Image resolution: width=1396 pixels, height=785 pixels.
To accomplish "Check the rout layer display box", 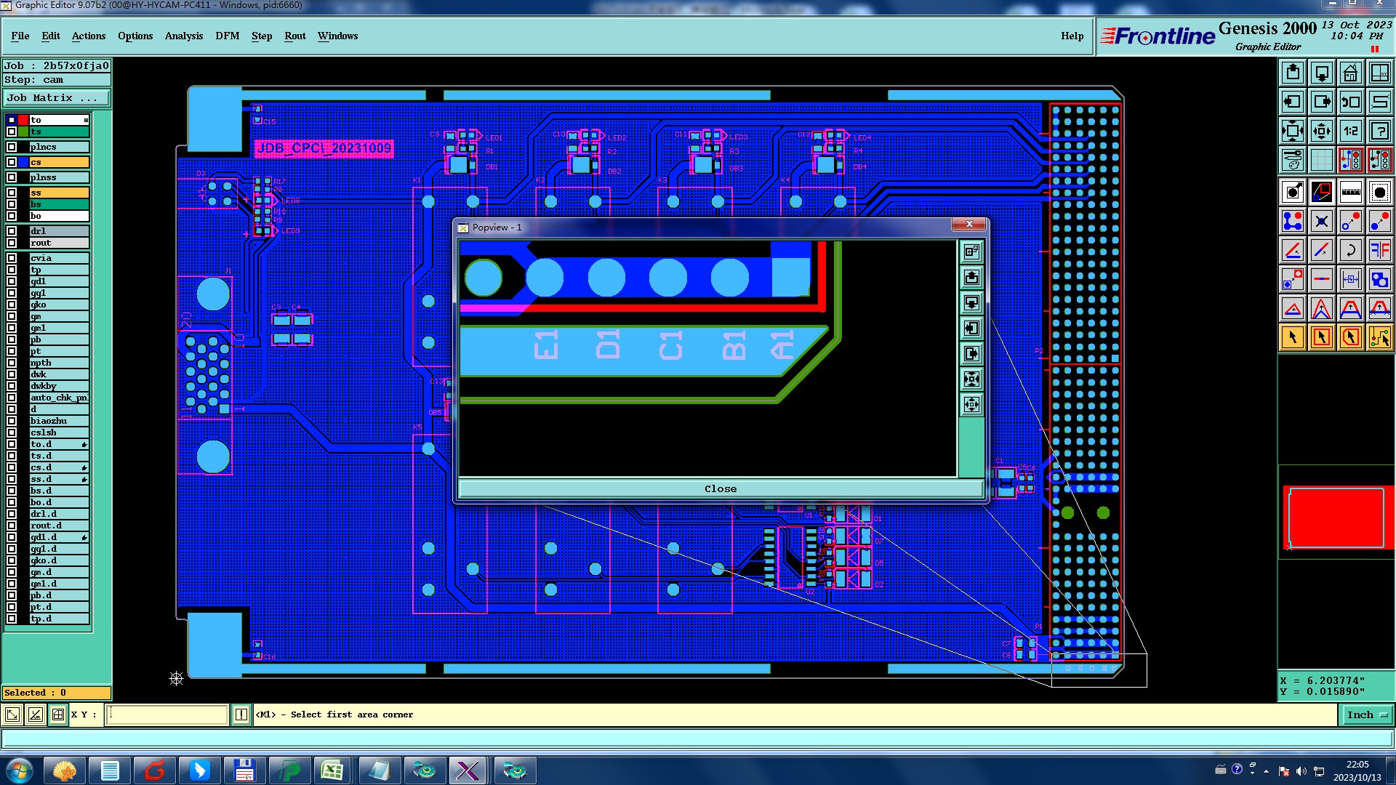I will [12, 243].
